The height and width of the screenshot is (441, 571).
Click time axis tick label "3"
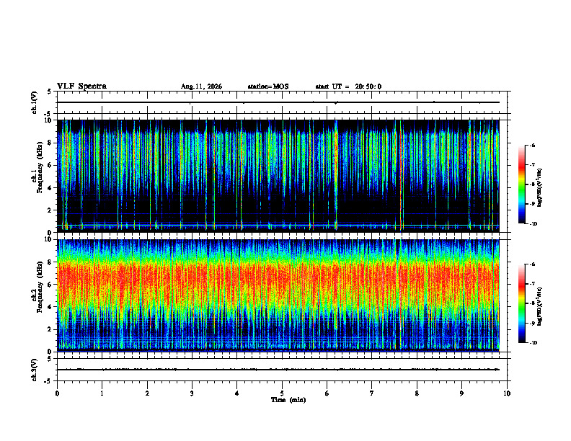[x=192, y=393]
